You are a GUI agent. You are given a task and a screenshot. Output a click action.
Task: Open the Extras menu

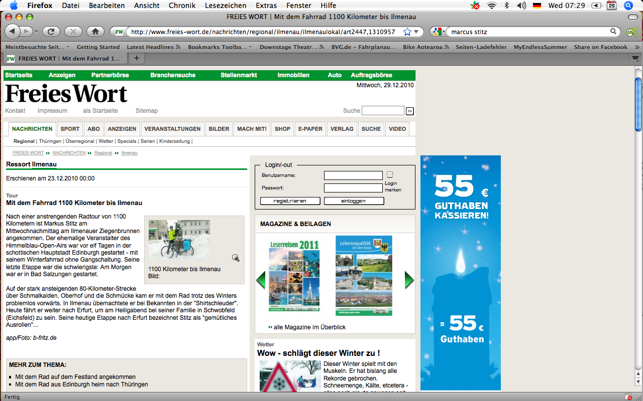click(x=266, y=6)
